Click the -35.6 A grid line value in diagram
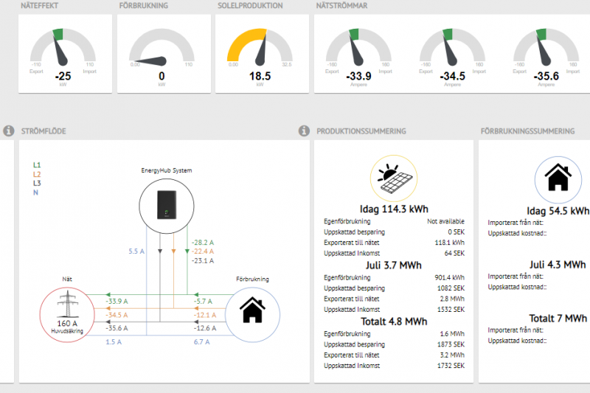Screen dimensions: 590x393 click(x=117, y=328)
